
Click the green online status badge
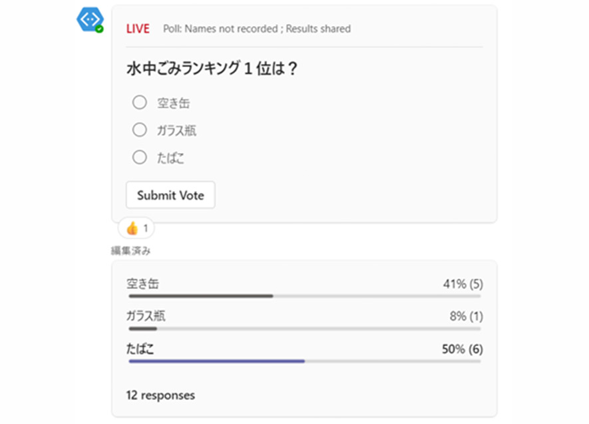[x=99, y=29]
